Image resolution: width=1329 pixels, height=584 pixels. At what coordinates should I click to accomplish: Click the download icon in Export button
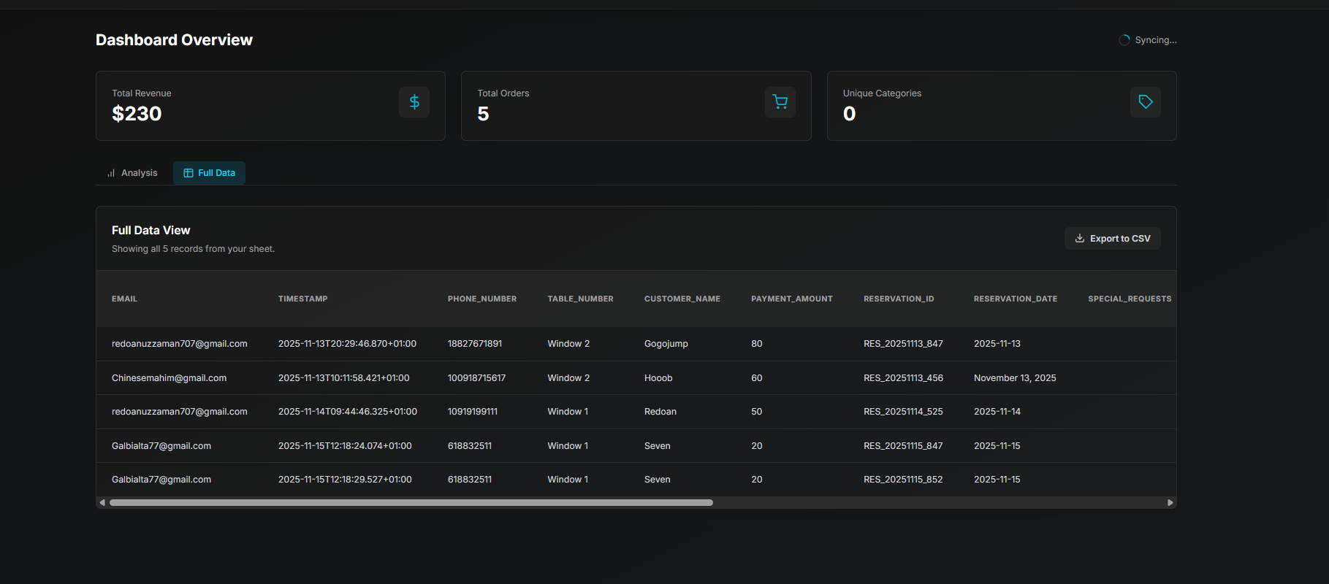tap(1079, 239)
